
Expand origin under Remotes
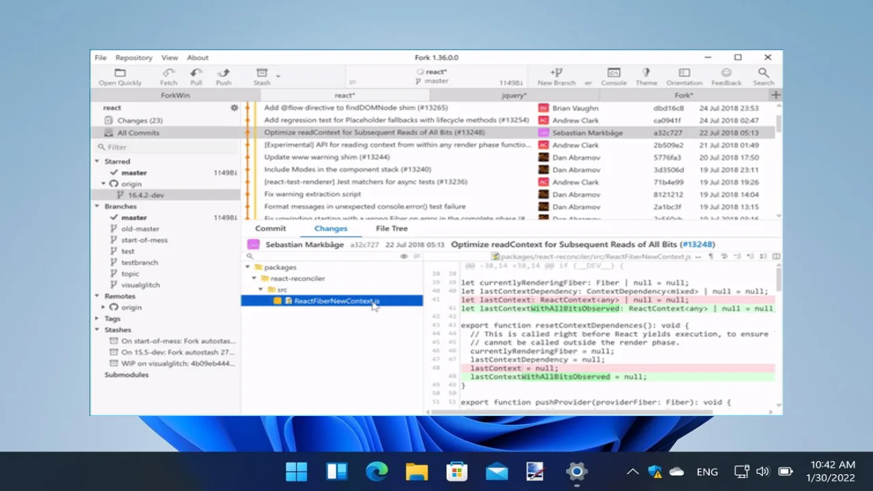pos(104,307)
